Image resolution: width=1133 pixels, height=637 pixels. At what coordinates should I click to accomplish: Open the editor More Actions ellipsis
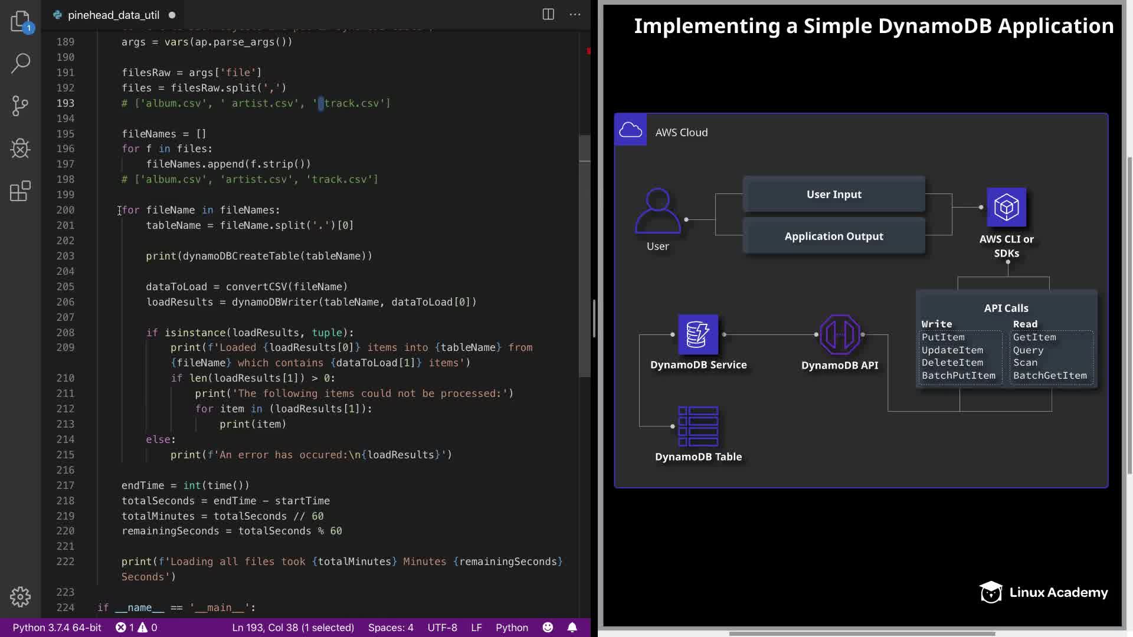575,15
